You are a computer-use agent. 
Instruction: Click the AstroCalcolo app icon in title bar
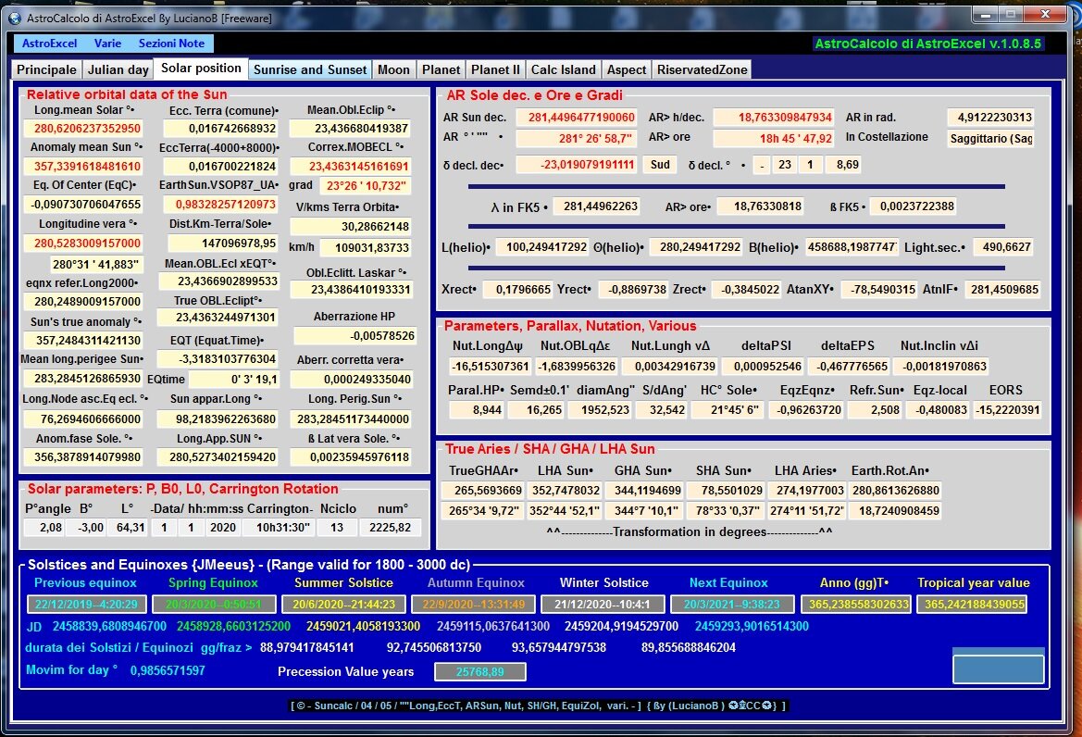point(13,17)
